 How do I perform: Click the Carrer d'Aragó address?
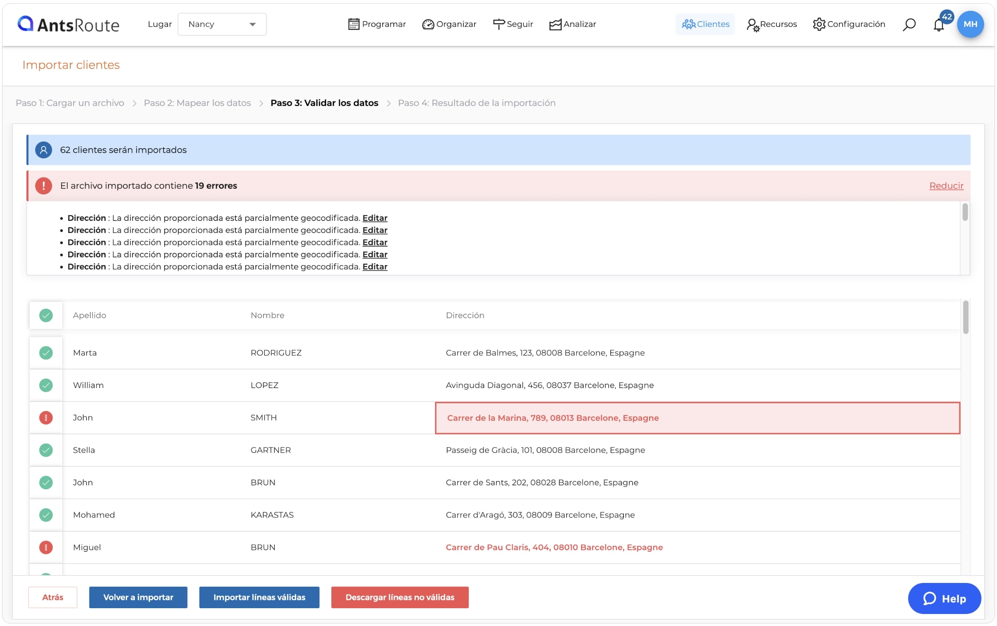pos(540,515)
